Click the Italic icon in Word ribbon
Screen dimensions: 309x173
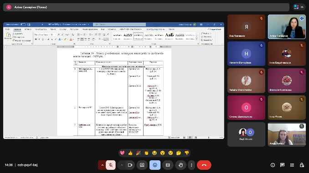[x=39, y=40]
